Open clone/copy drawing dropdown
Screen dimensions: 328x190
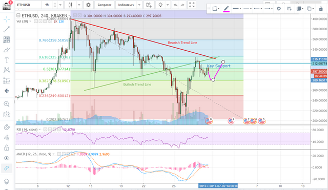click(x=311, y=9)
